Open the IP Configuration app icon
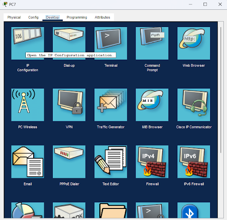The width and height of the screenshot is (227, 220). (x=27, y=43)
